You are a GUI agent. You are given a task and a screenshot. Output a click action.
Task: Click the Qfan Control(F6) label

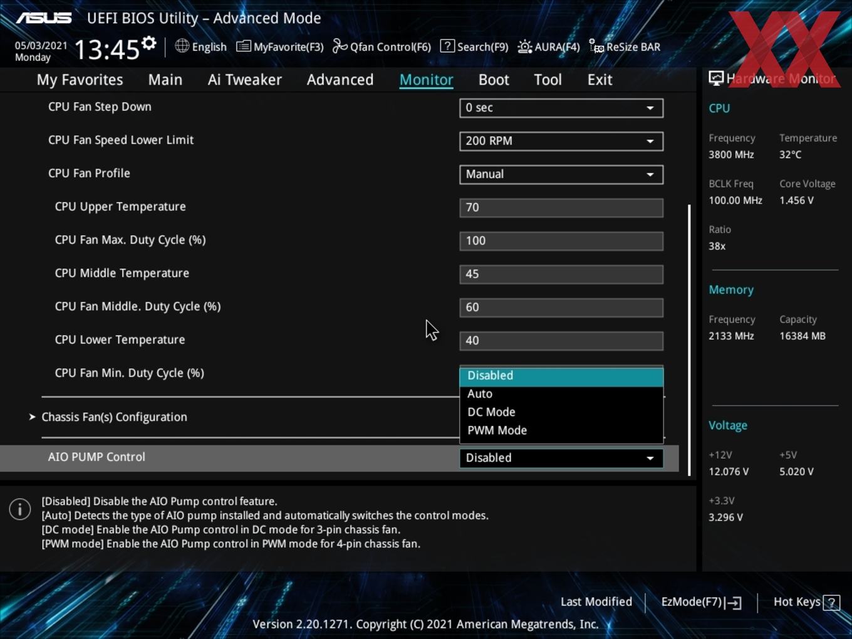390,47
